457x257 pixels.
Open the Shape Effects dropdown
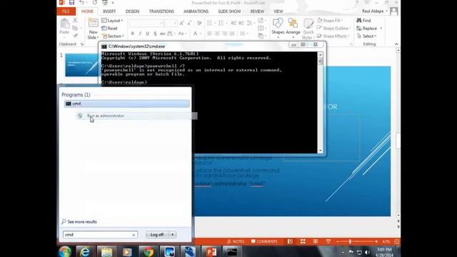coord(333,36)
